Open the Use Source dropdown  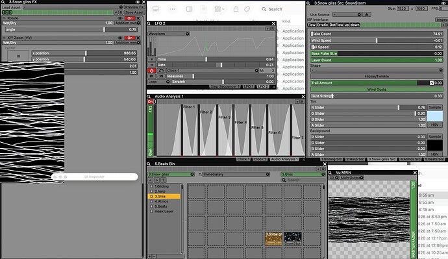pos(347,14)
